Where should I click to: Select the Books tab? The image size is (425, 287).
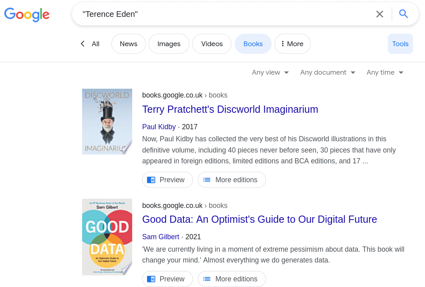(253, 44)
